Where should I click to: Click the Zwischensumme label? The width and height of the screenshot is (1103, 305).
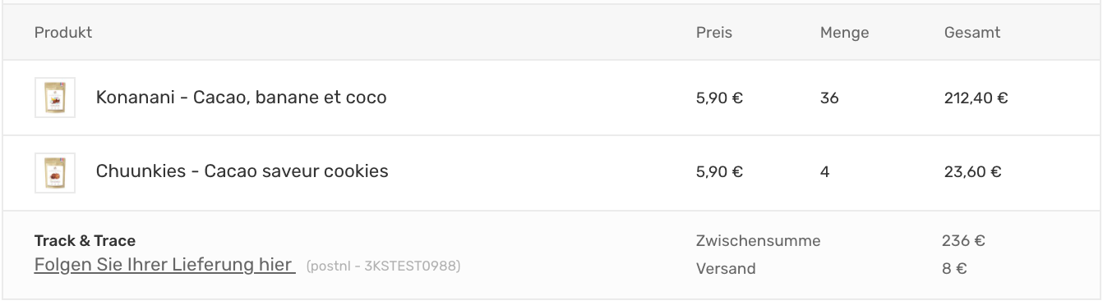pos(758,241)
